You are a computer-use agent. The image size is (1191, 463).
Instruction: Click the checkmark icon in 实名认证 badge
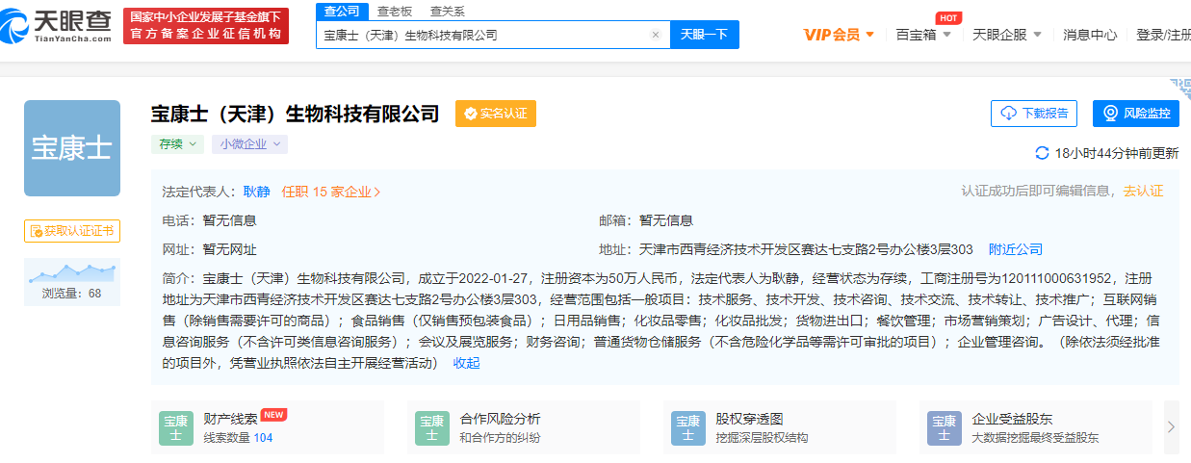[x=471, y=114]
